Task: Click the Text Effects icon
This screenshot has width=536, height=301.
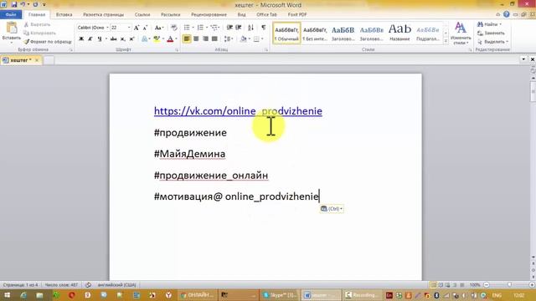Action: click(145, 39)
